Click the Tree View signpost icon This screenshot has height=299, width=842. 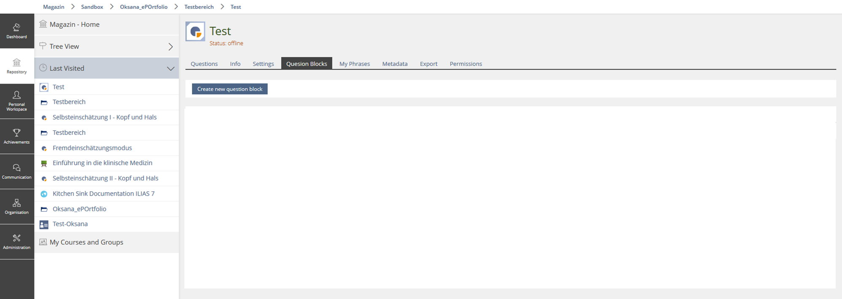(x=43, y=46)
